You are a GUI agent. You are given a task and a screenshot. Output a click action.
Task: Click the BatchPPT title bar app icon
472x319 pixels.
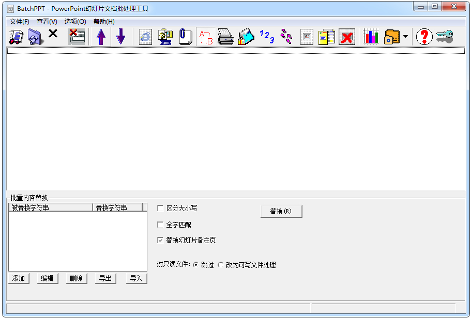point(10,9)
